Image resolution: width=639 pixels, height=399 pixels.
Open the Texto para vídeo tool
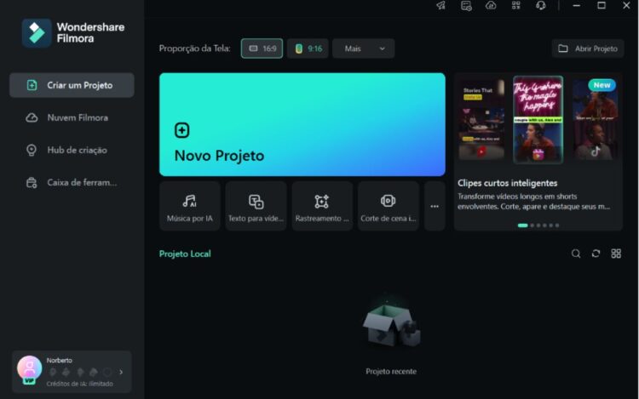pos(256,206)
